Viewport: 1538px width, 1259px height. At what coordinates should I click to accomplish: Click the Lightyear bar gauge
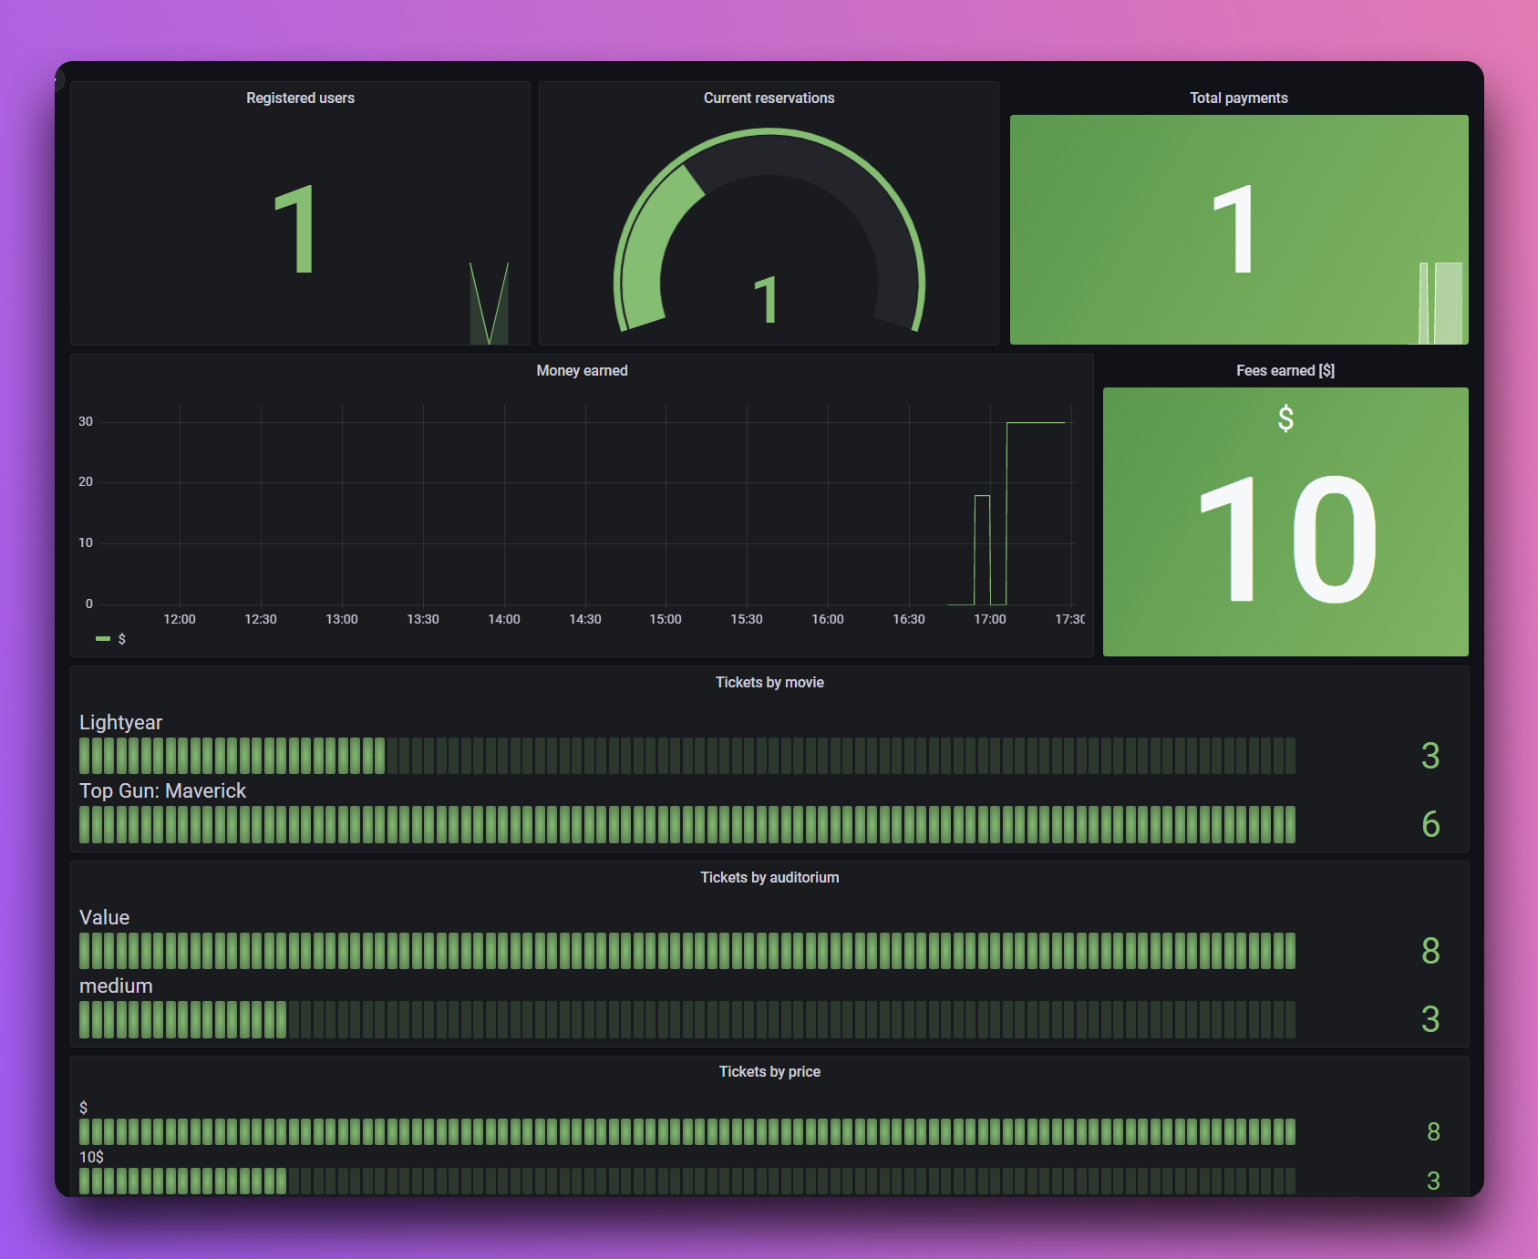coord(687,756)
